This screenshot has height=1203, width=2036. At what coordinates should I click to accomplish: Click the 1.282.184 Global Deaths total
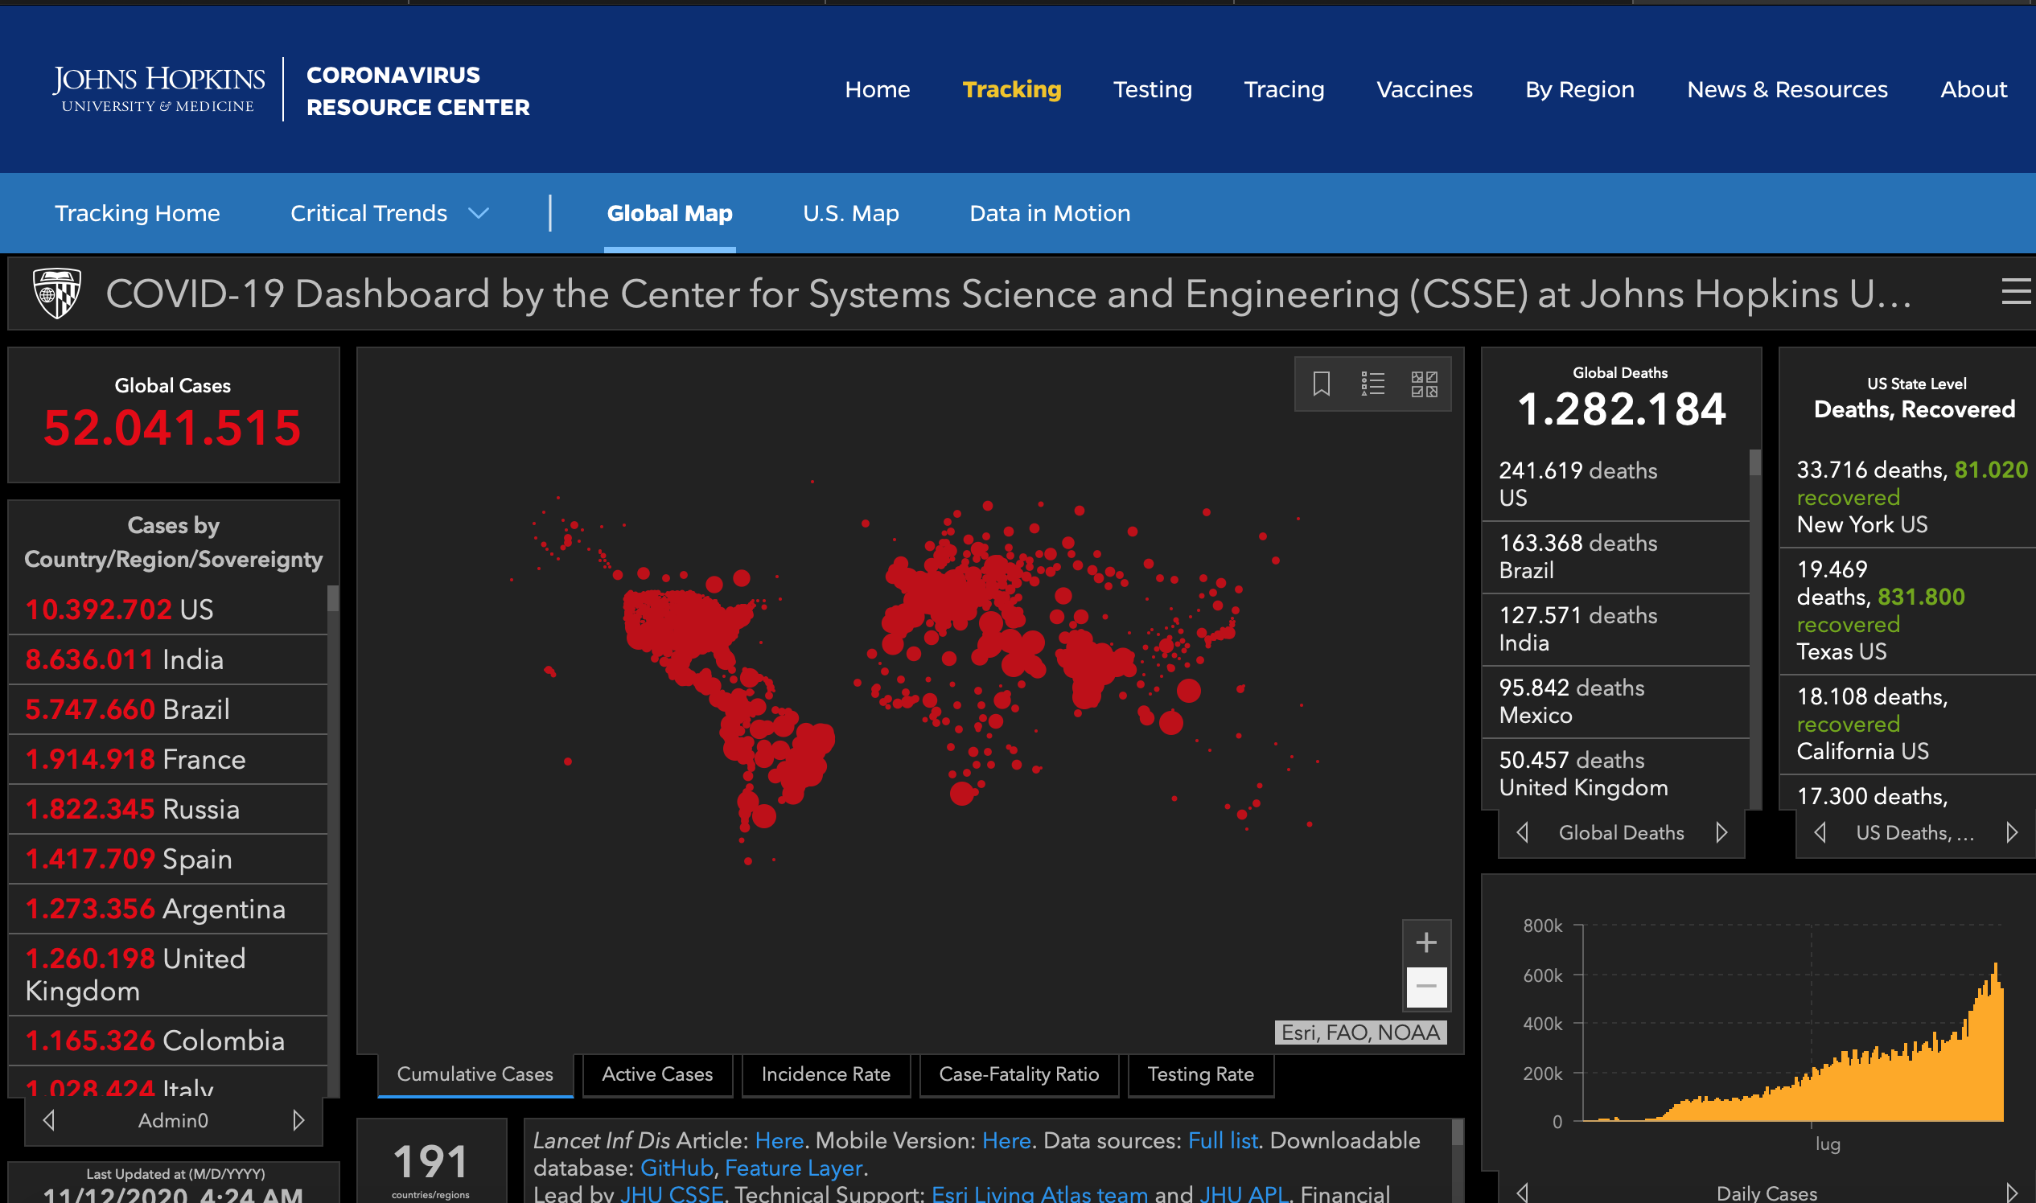coord(1621,409)
